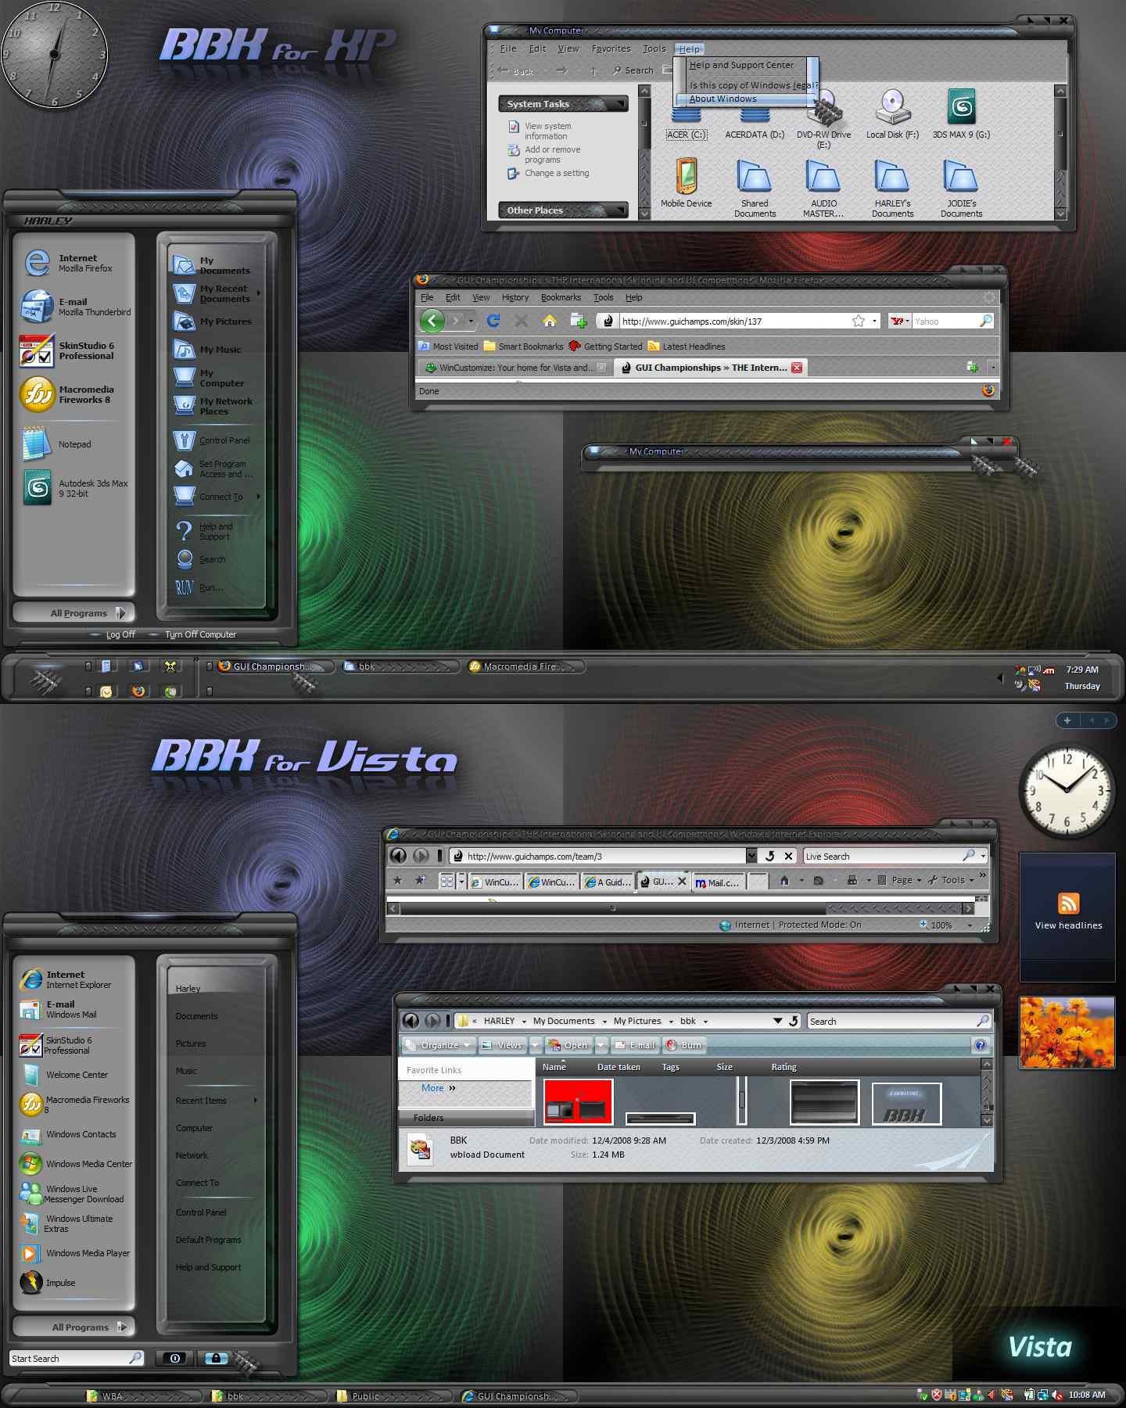The height and width of the screenshot is (1408, 1126).
Task: Switch to Mail.c... tab in Internet Explorer
Action: [x=717, y=882]
